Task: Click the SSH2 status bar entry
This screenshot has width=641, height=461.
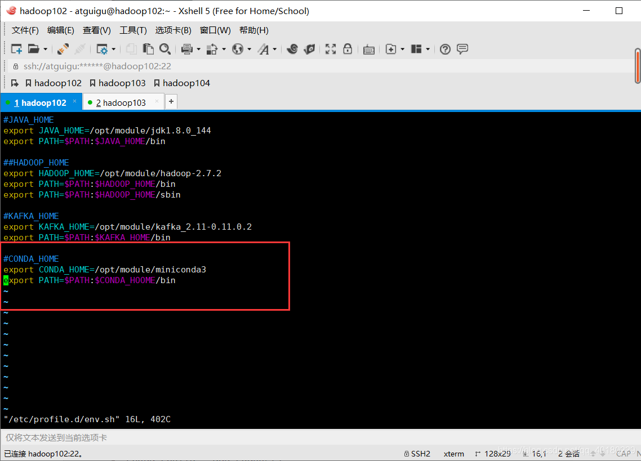Action: coord(417,454)
